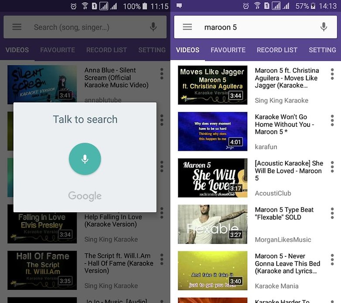Select VIDEOS tab on maroon 5 results screen
The image size is (341, 303).
pos(188,50)
